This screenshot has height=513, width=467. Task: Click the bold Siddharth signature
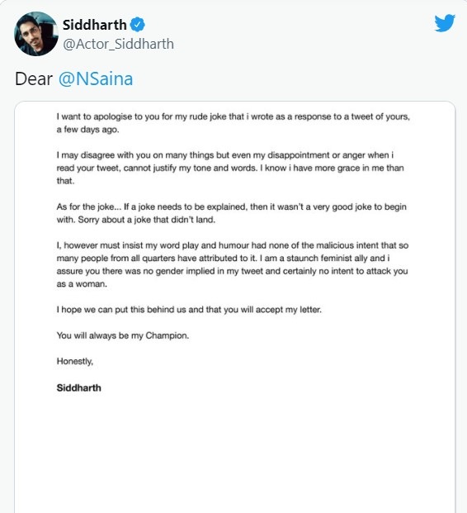tap(78, 388)
